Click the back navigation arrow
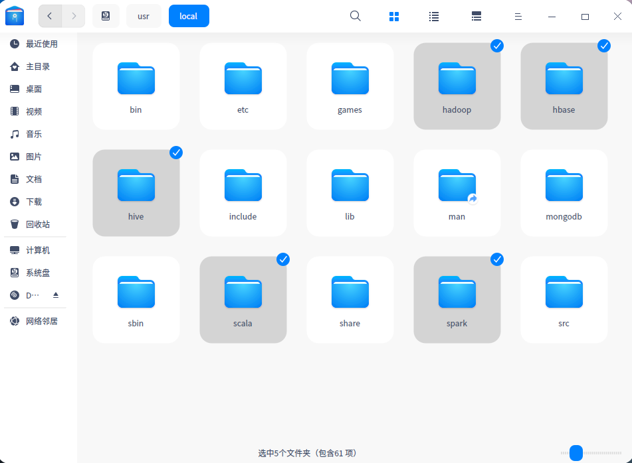This screenshot has width=632, height=463. pos(50,16)
